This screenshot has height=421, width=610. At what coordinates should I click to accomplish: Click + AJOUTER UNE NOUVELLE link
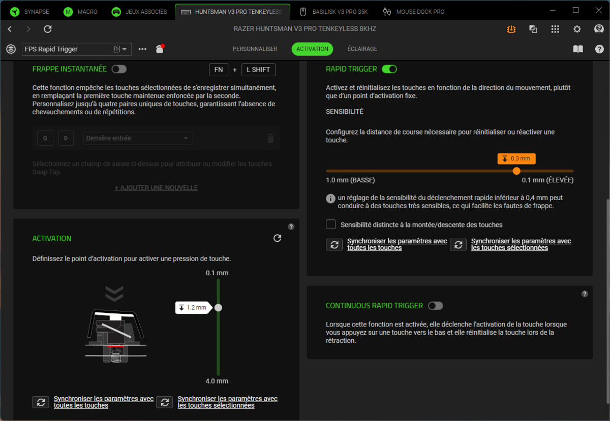tap(156, 187)
